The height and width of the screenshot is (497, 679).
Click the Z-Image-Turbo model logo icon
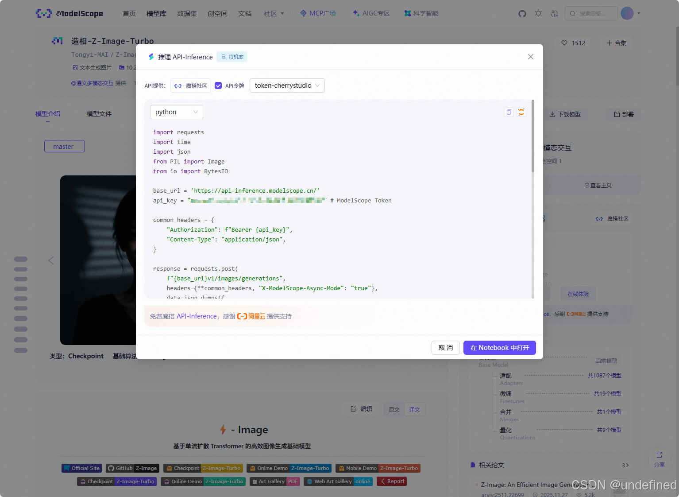[x=58, y=41]
